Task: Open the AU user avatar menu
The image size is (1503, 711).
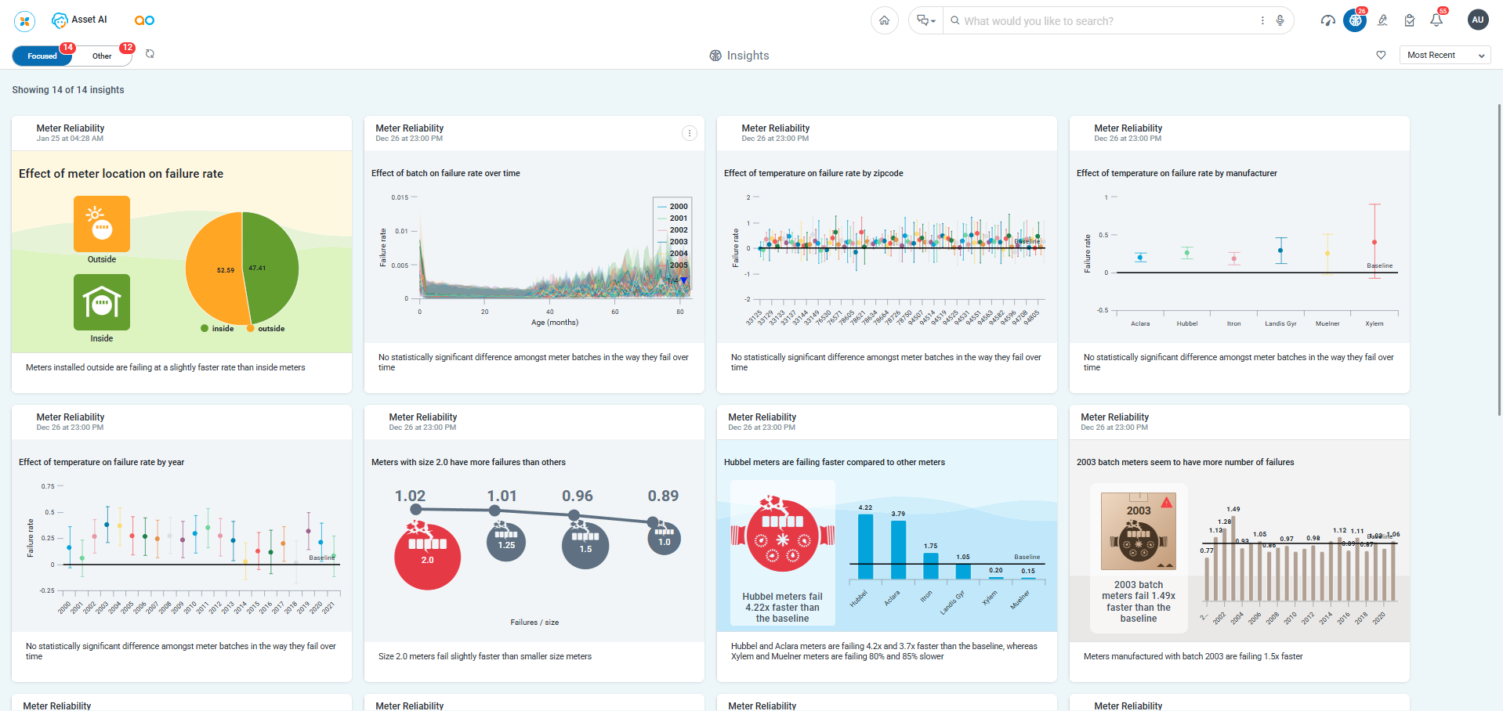Action: click(x=1477, y=20)
